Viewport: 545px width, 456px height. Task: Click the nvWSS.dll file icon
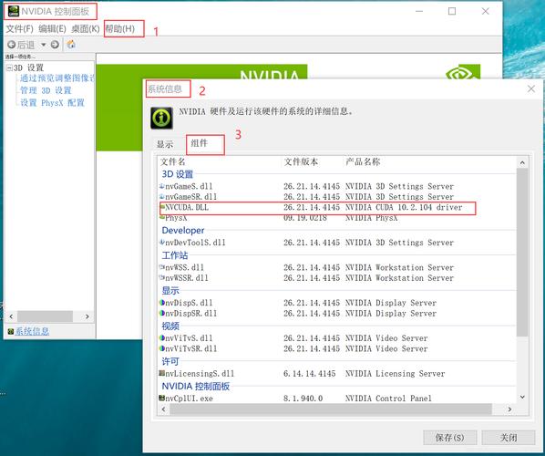coord(161,267)
